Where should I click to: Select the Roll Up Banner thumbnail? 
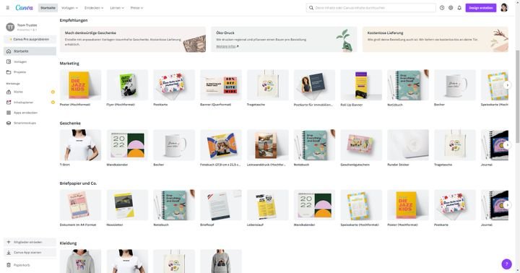pyautogui.click(x=361, y=85)
